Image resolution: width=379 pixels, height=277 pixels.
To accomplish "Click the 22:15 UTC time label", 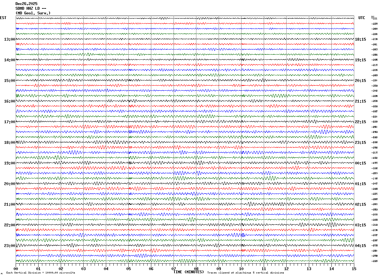I will click(x=361, y=122).
